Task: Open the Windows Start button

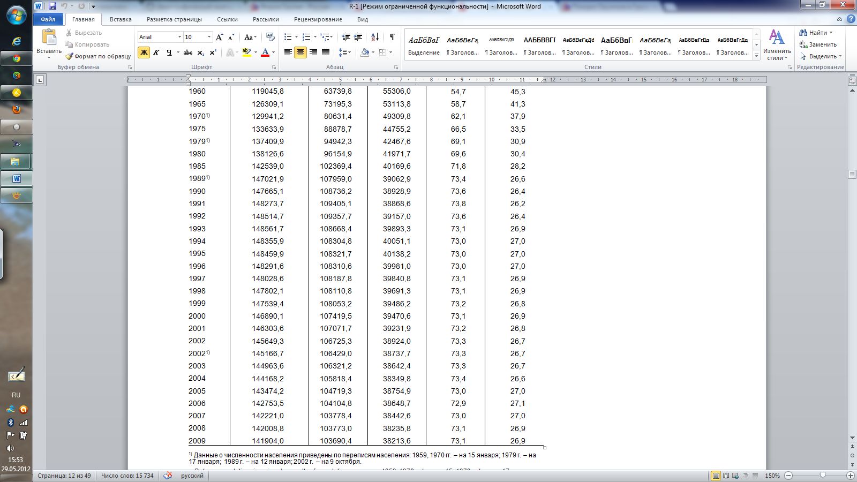Action: 16,15
